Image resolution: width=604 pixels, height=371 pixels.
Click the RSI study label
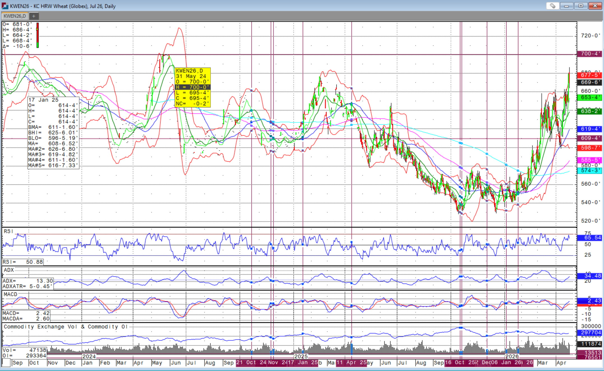(x=8, y=231)
